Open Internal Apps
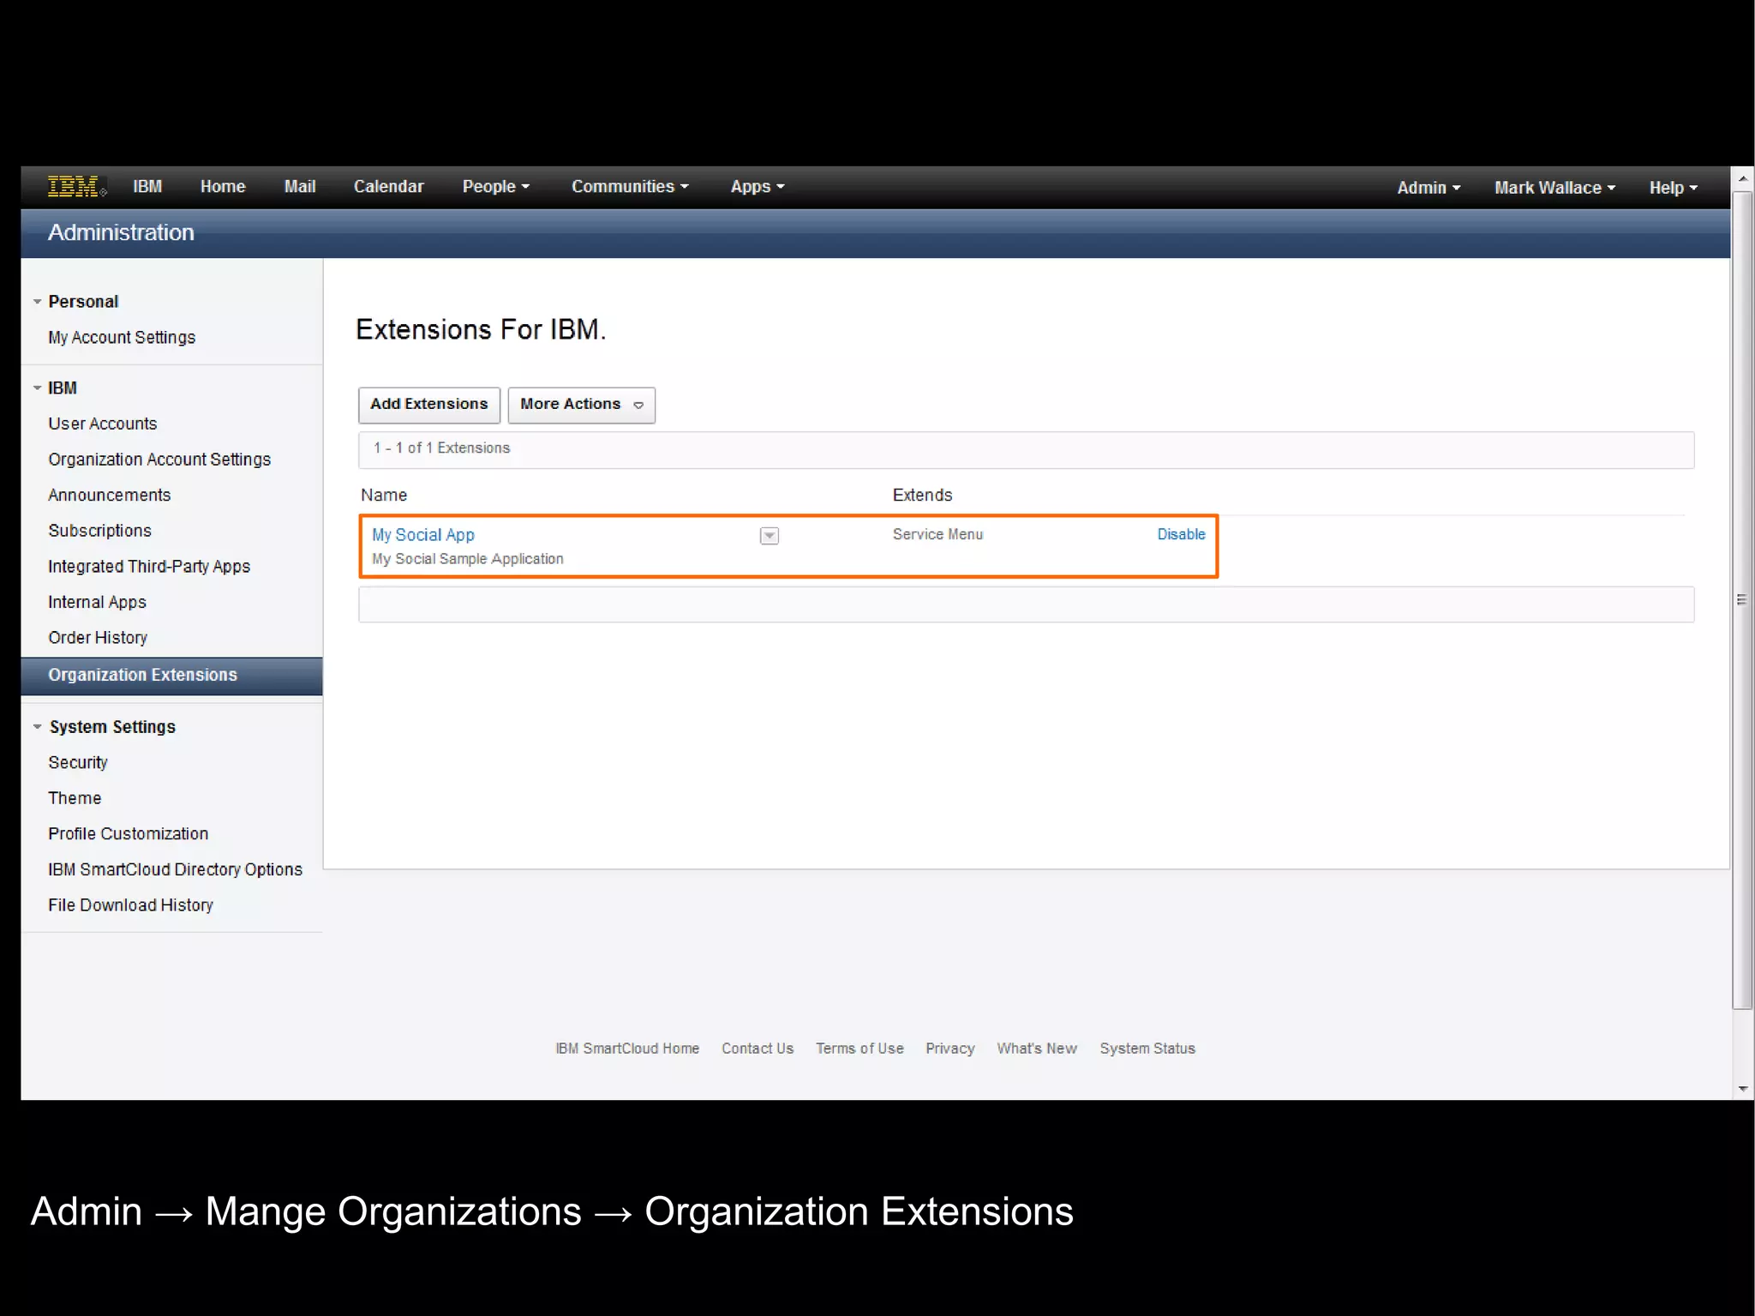The height and width of the screenshot is (1316, 1755). (97, 603)
